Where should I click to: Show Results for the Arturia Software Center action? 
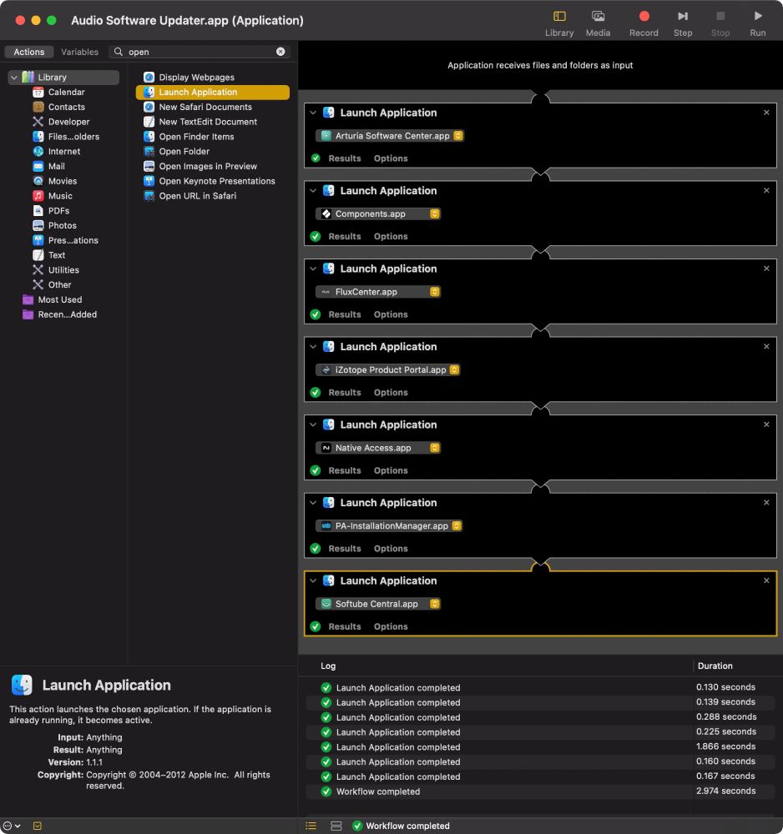tap(344, 158)
